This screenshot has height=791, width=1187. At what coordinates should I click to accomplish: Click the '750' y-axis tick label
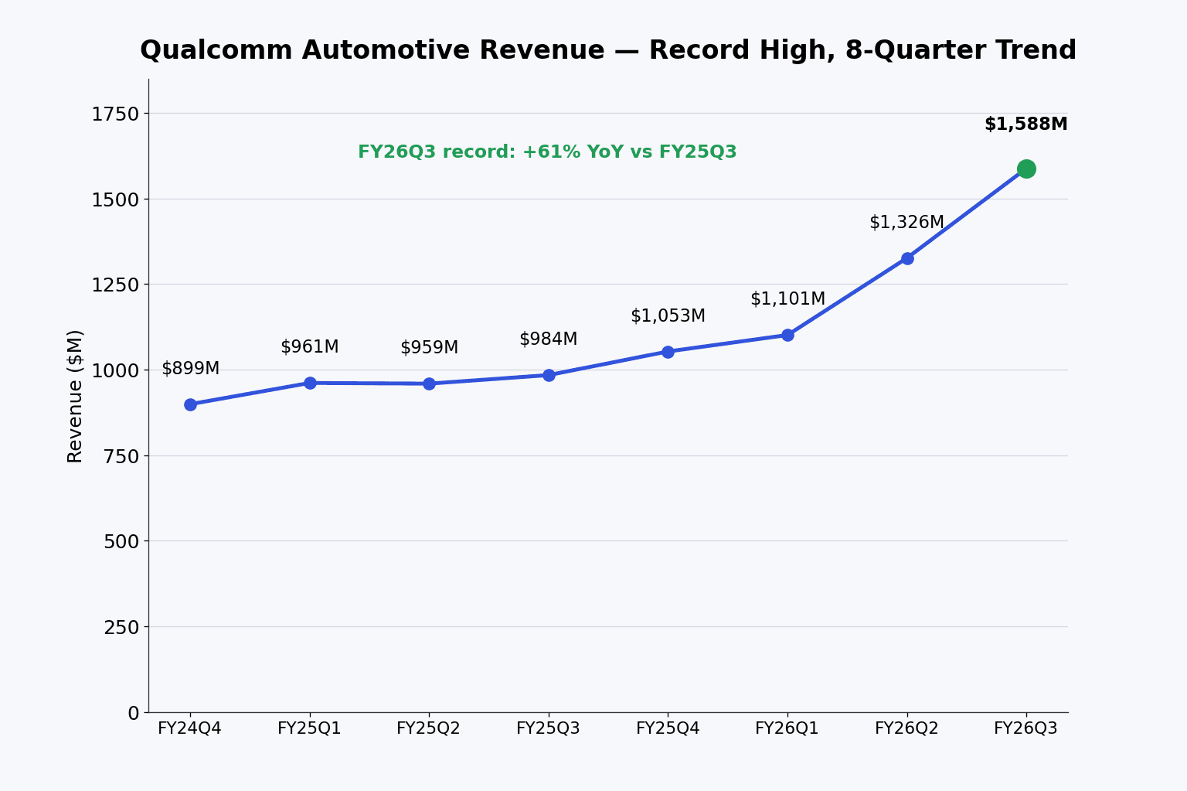(x=121, y=456)
